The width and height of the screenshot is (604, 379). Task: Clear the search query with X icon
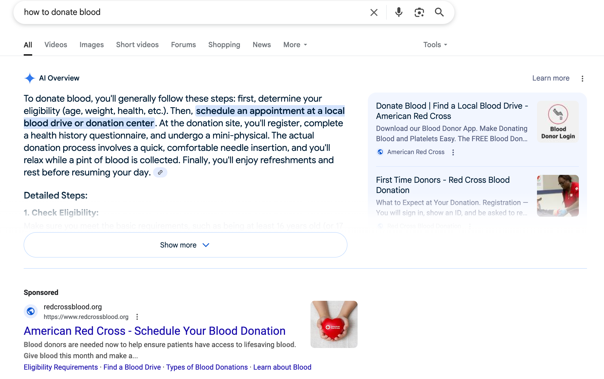tap(374, 12)
